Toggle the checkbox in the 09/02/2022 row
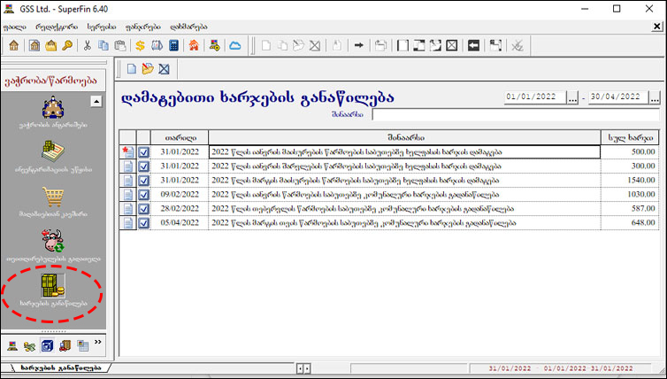The height and width of the screenshot is (379, 667). point(144,195)
